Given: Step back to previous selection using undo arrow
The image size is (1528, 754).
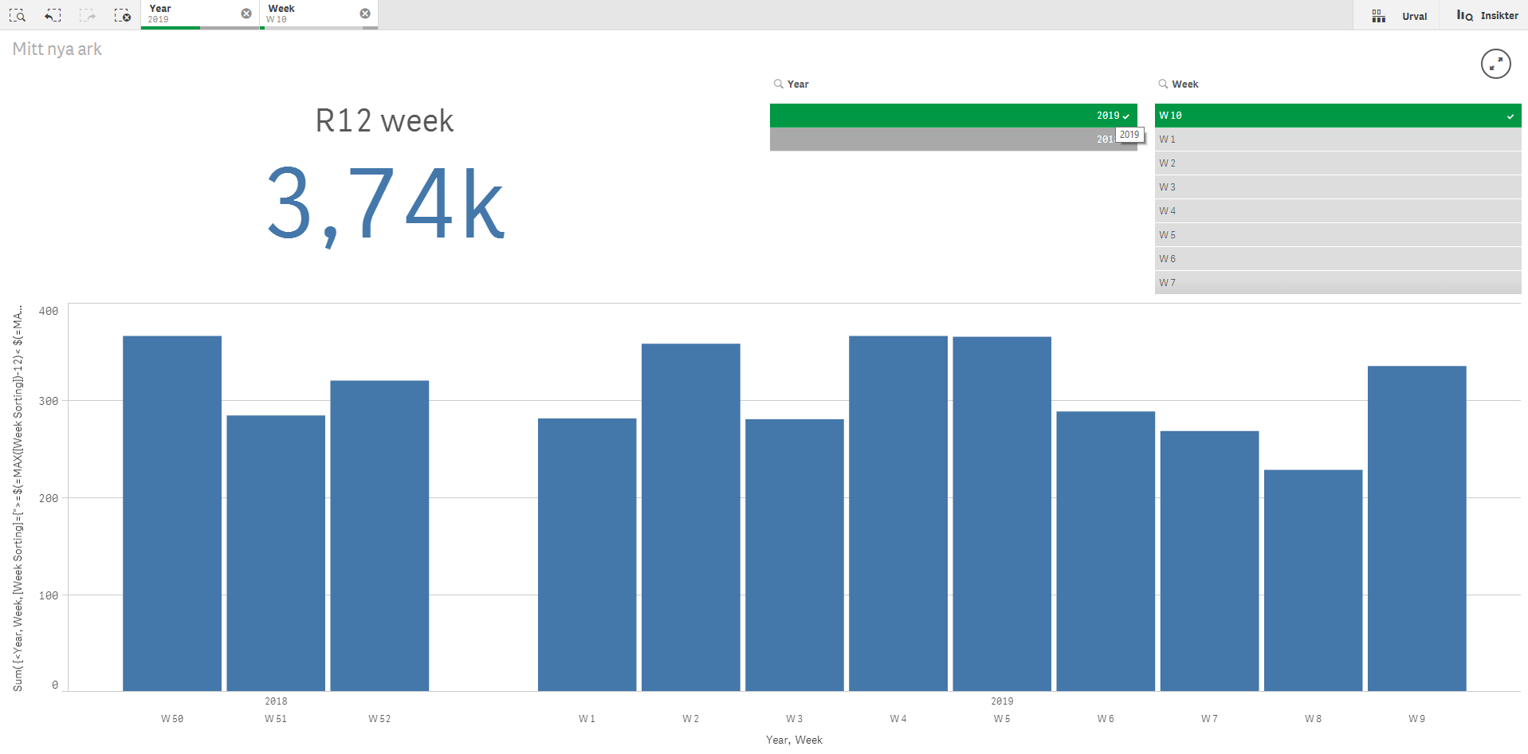Looking at the screenshot, I should coord(52,14).
